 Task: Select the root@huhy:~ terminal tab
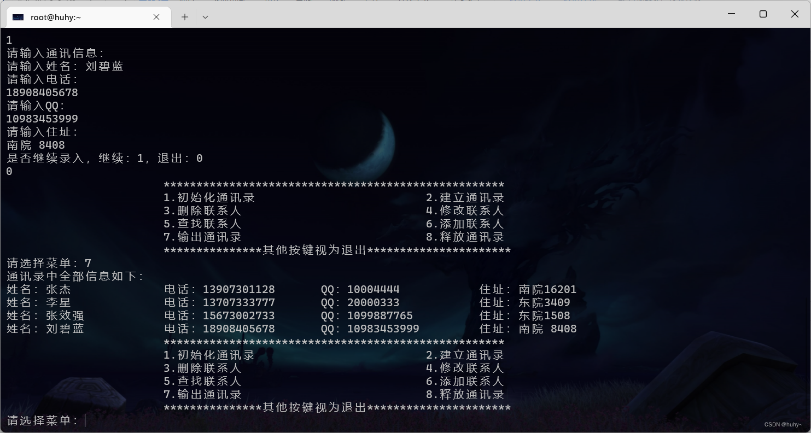(87, 17)
